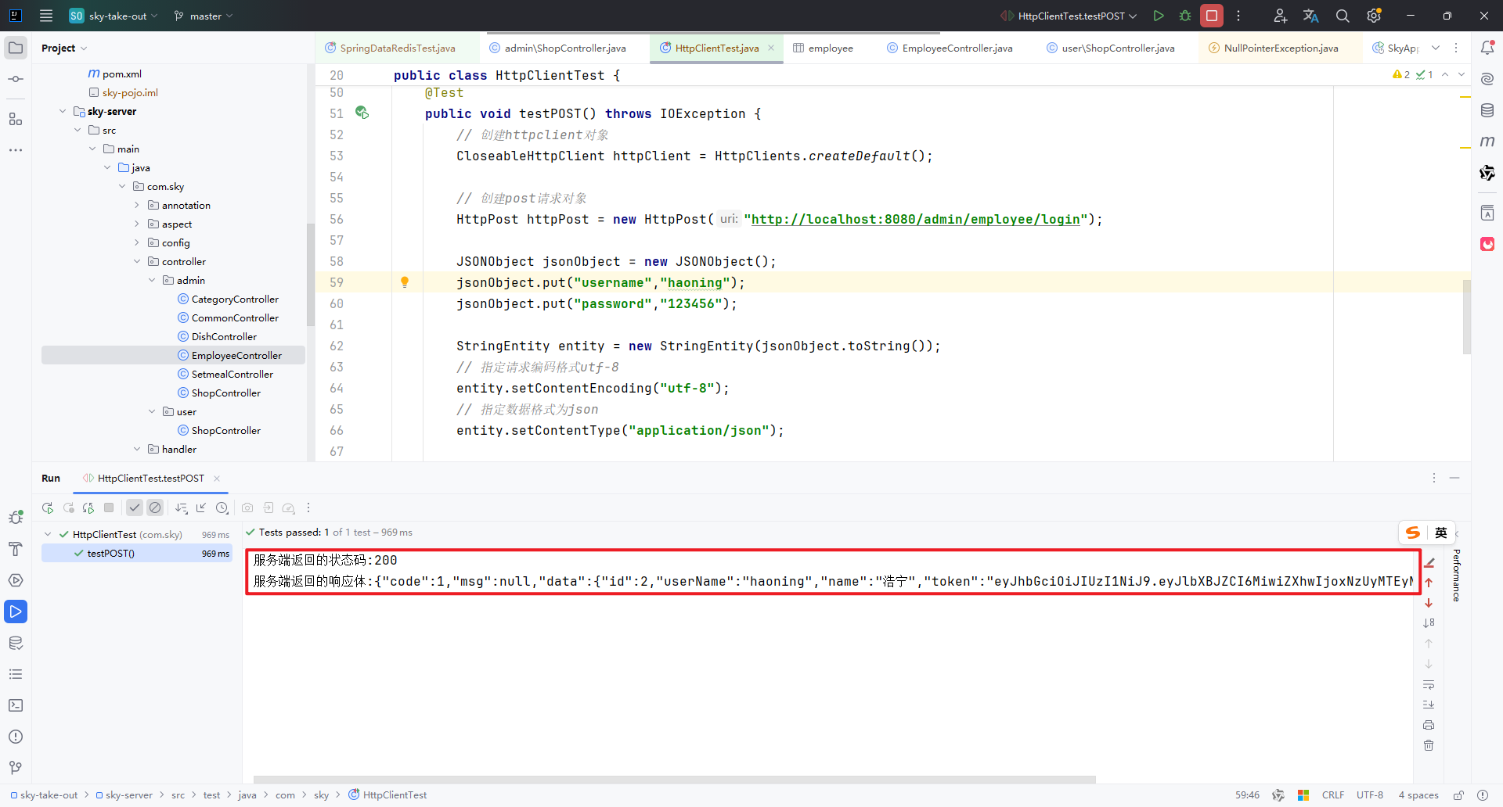
Task: Switch to the SpringDataRedisTest.java tab
Action: pos(396,48)
